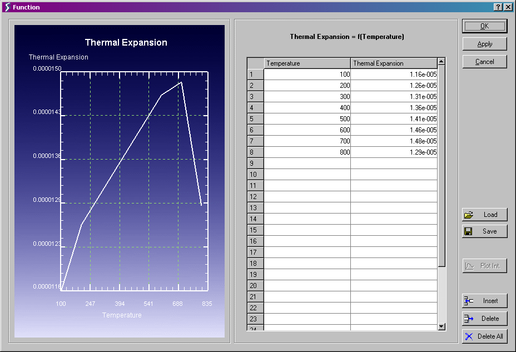This screenshot has width=516, height=352.
Task: Click the Delete All X icon
Action: click(x=469, y=336)
